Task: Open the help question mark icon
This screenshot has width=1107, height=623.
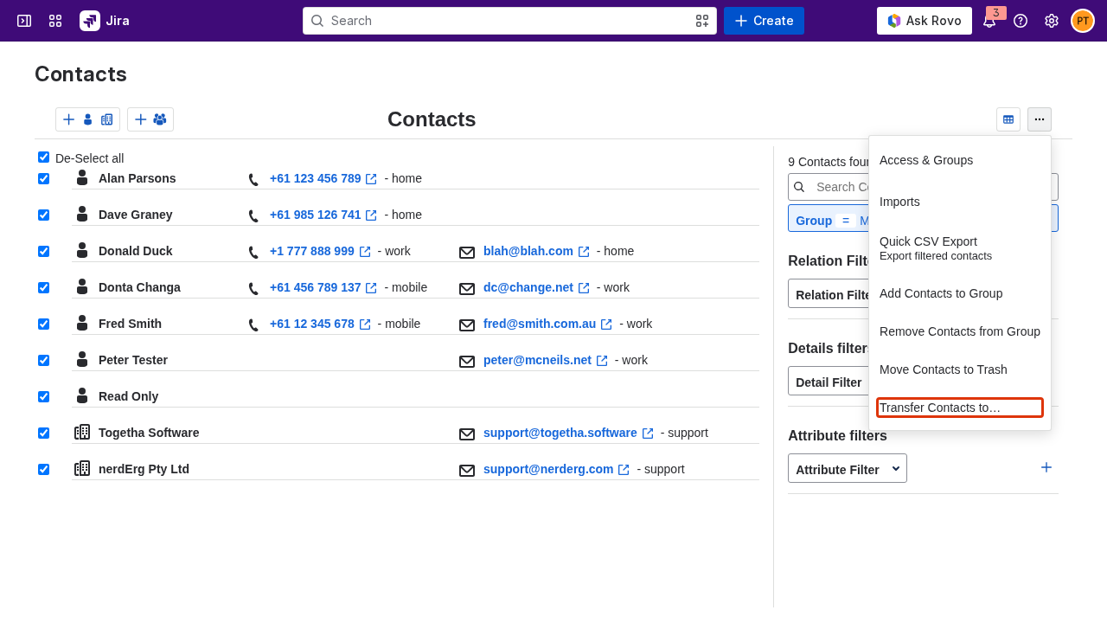Action: coord(1021,21)
